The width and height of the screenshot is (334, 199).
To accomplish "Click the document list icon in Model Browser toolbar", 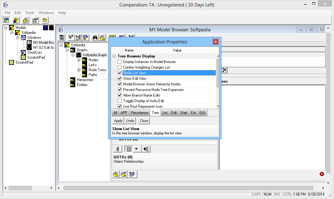I will tap(62, 38).
